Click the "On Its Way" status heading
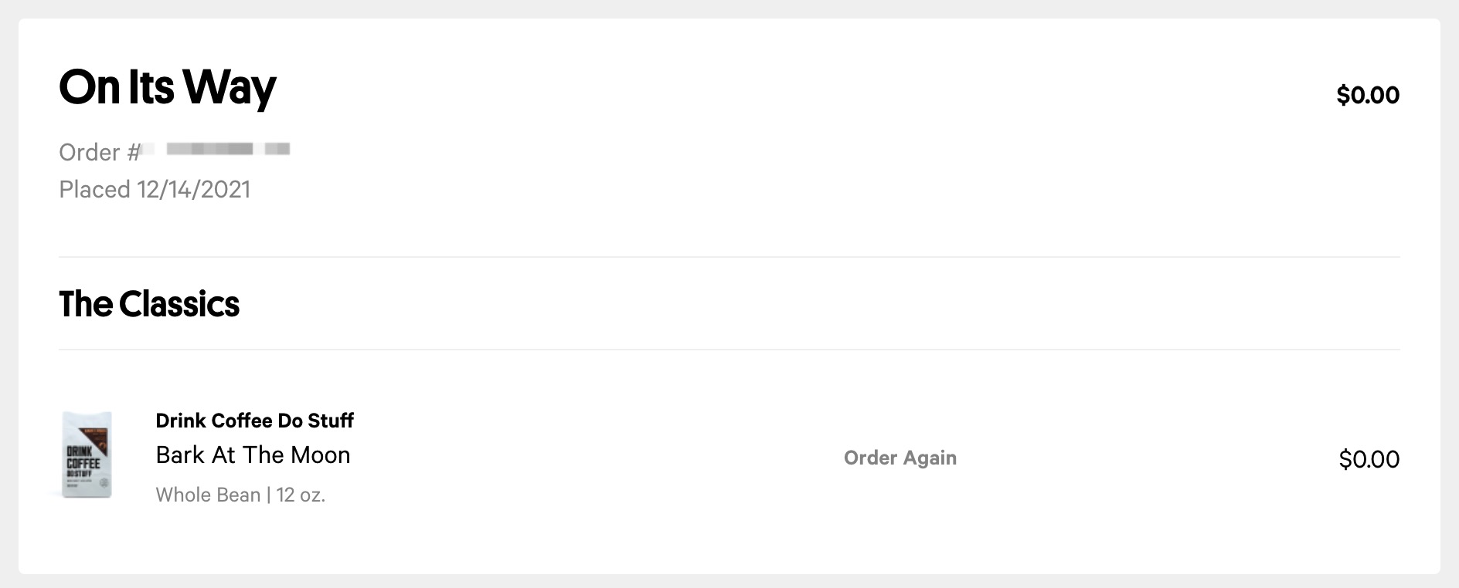1459x588 pixels. [167, 87]
